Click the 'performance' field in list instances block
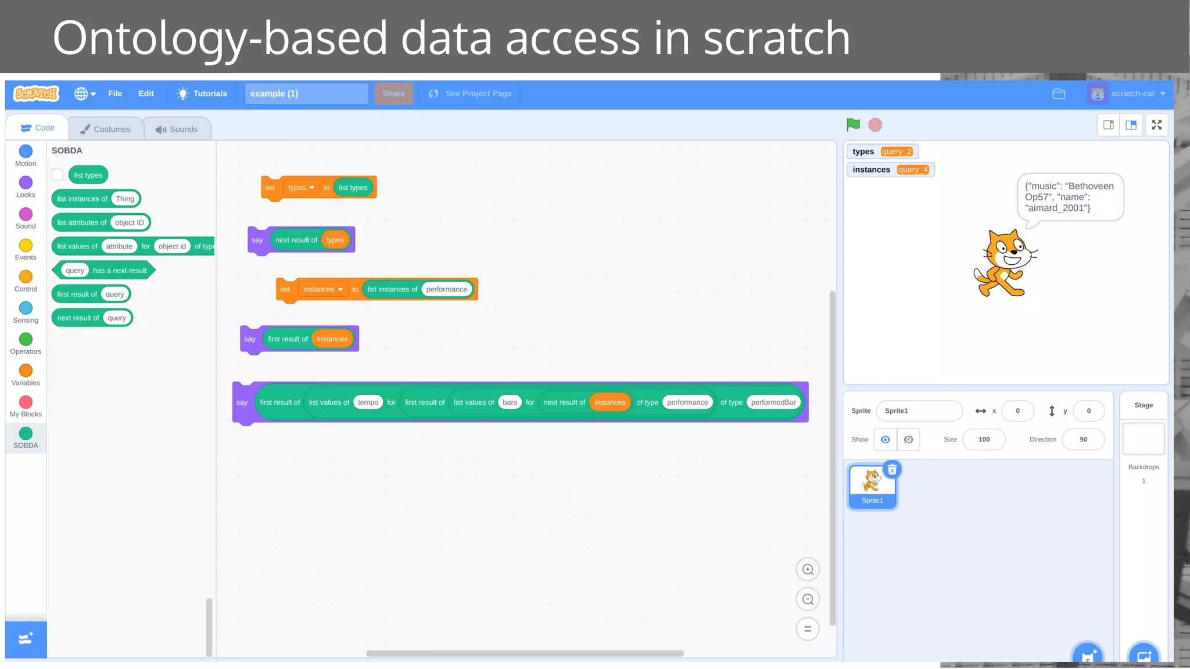Viewport: 1190px width, 669px height. tap(446, 289)
